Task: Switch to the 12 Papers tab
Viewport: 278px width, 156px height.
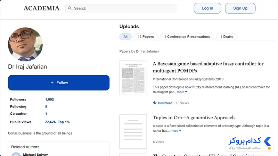Action: 146,37
